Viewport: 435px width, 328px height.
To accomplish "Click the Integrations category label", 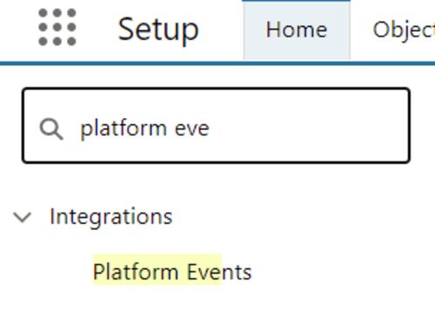I will tap(111, 217).
